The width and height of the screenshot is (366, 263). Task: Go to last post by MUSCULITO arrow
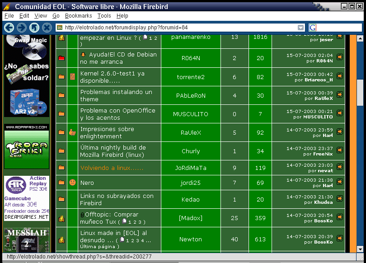[340, 113]
